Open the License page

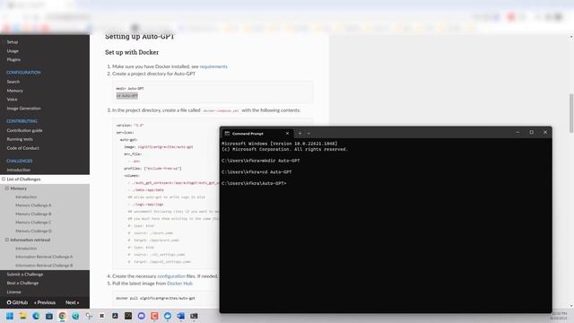point(14,292)
